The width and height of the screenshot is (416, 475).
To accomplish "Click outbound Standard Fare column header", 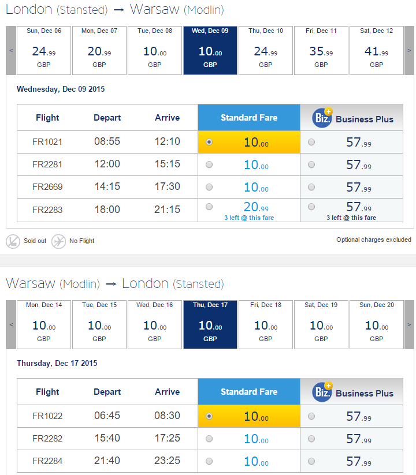I will tap(249, 118).
